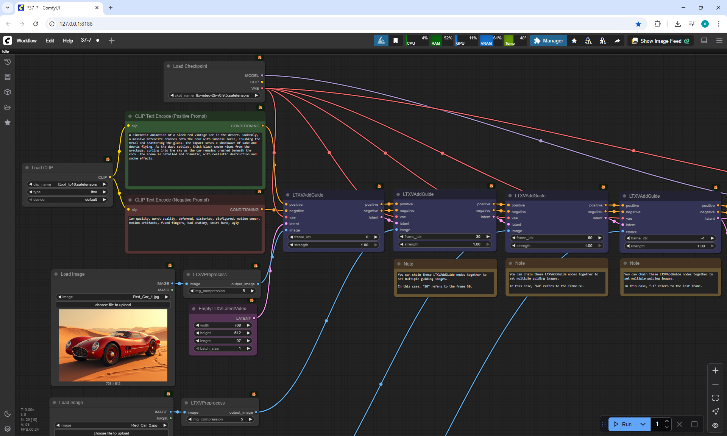Click the Manager puzzle button
This screenshot has width=727, height=436.
pyautogui.click(x=548, y=41)
